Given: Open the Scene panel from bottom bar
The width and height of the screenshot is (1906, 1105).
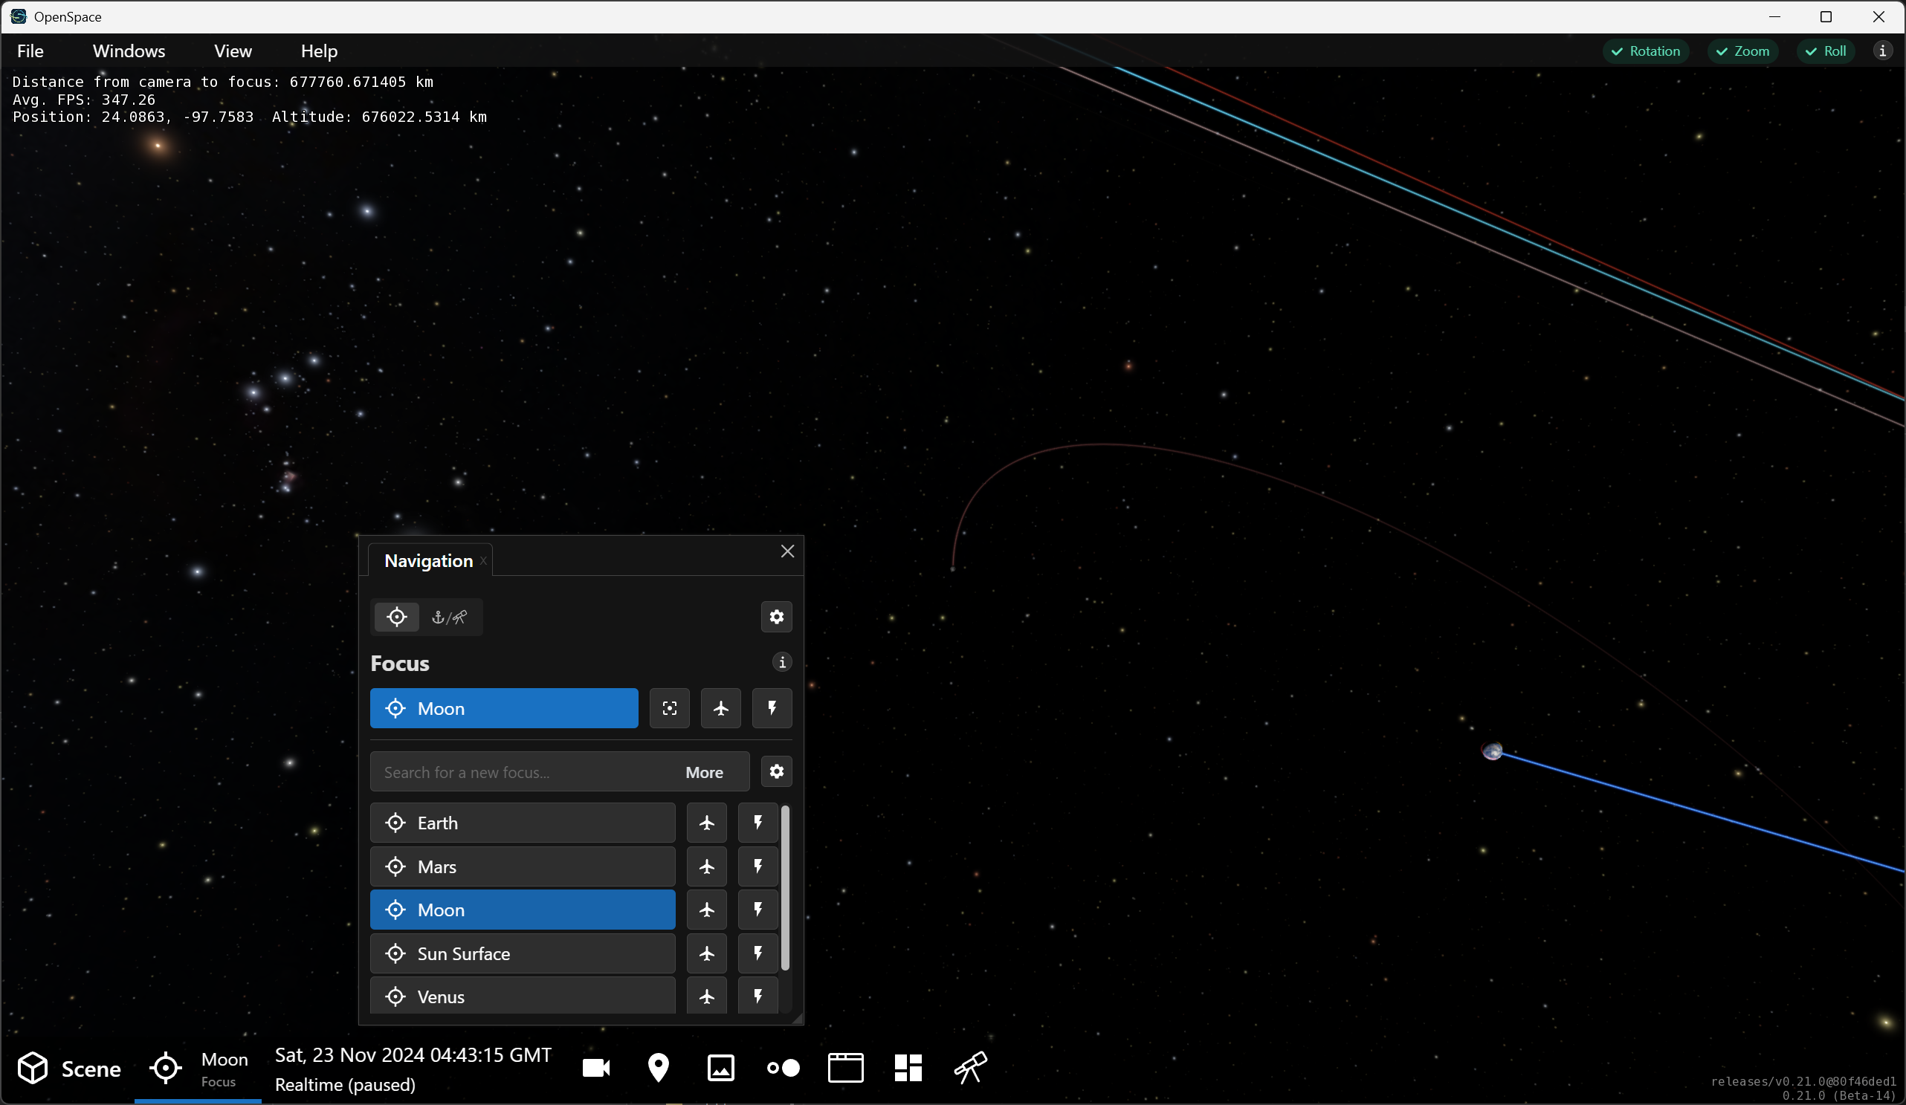Looking at the screenshot, I should click(69, 1068).
